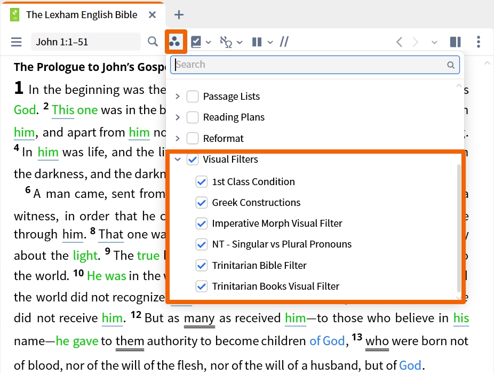Click magnifier inside filter search box

(451, 65)
